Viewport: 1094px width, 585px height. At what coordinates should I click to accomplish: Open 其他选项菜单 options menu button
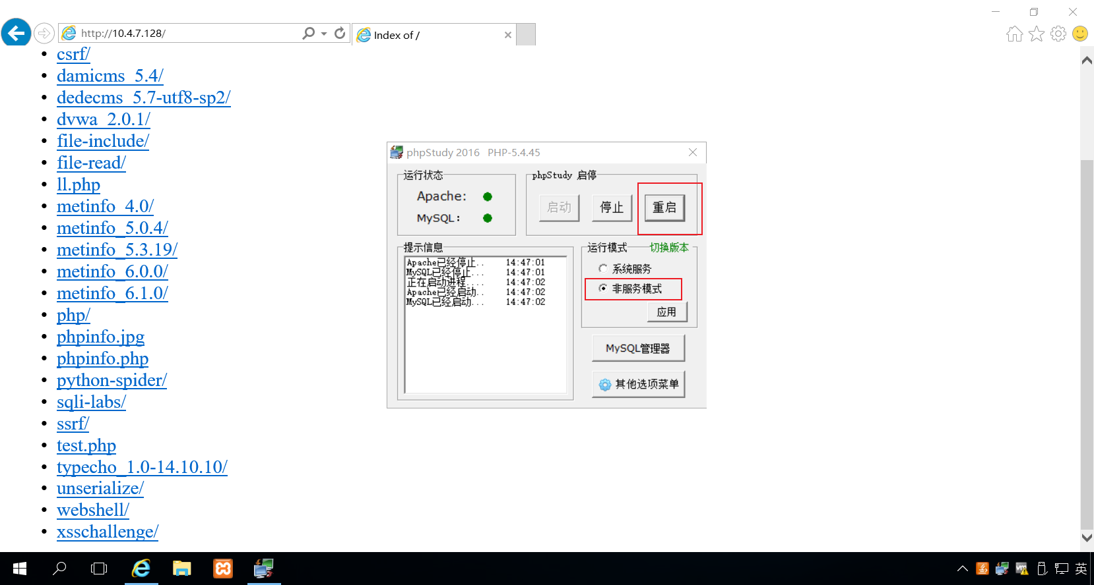click(x=638, y=384)
